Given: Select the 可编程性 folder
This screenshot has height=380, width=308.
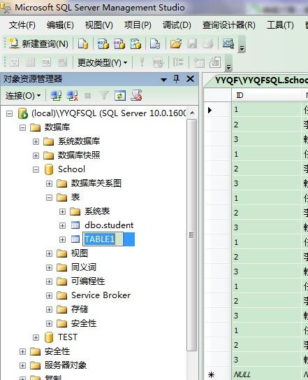Looking at the screenshot, I should 88,281.
